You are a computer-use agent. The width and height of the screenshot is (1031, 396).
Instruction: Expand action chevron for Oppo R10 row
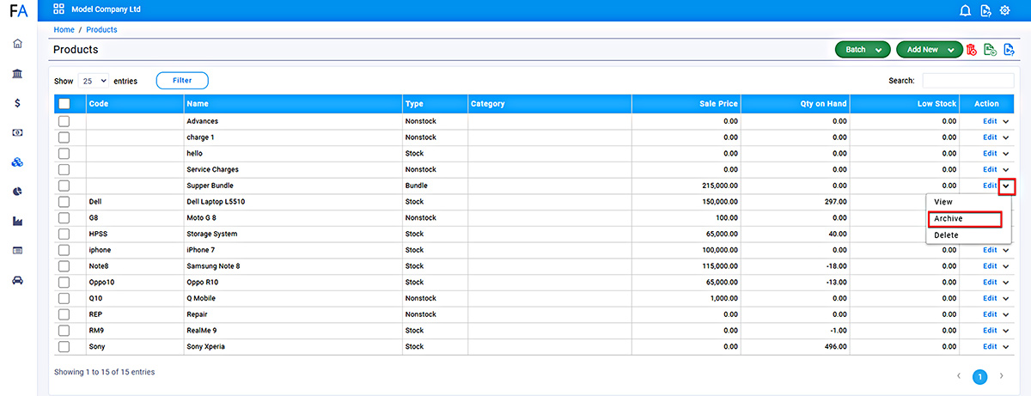[x=1006, y=283]
